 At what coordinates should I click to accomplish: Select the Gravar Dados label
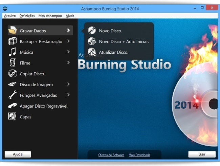coord(33,31)
